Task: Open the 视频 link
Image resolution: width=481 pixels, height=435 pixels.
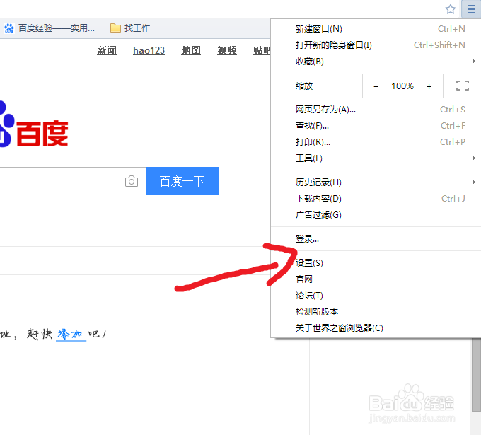Action: click(x=227, y=50)
